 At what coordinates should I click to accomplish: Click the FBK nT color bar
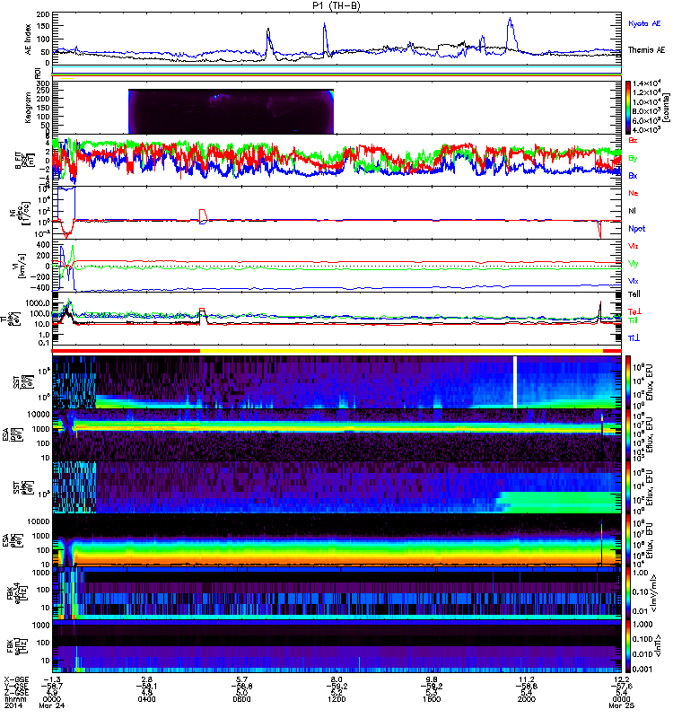628,646
